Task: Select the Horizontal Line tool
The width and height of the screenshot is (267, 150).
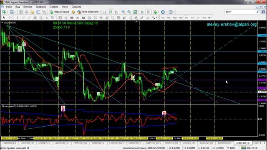Action: [23, 17]
